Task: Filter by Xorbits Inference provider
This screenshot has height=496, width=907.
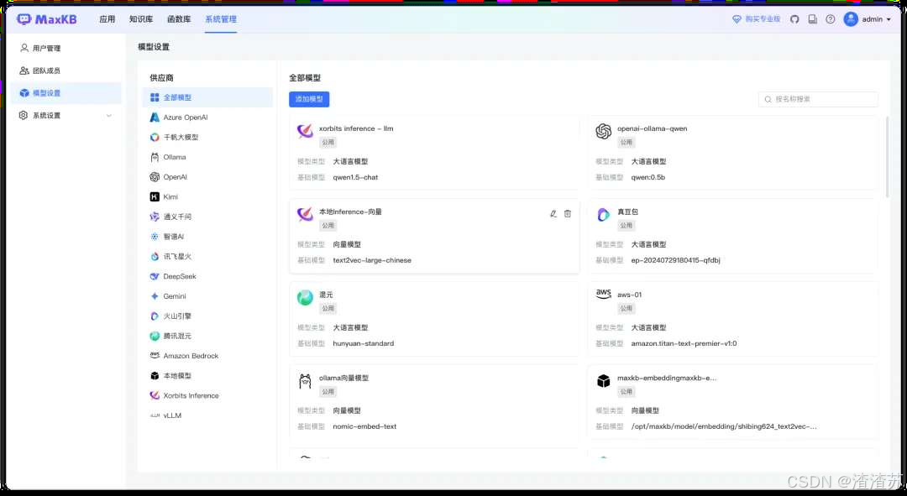Action: pos(207,396)
